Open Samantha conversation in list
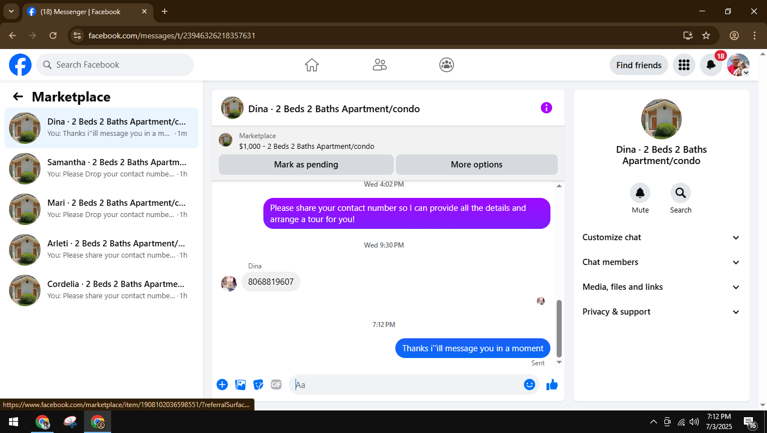 pos(102,169)
